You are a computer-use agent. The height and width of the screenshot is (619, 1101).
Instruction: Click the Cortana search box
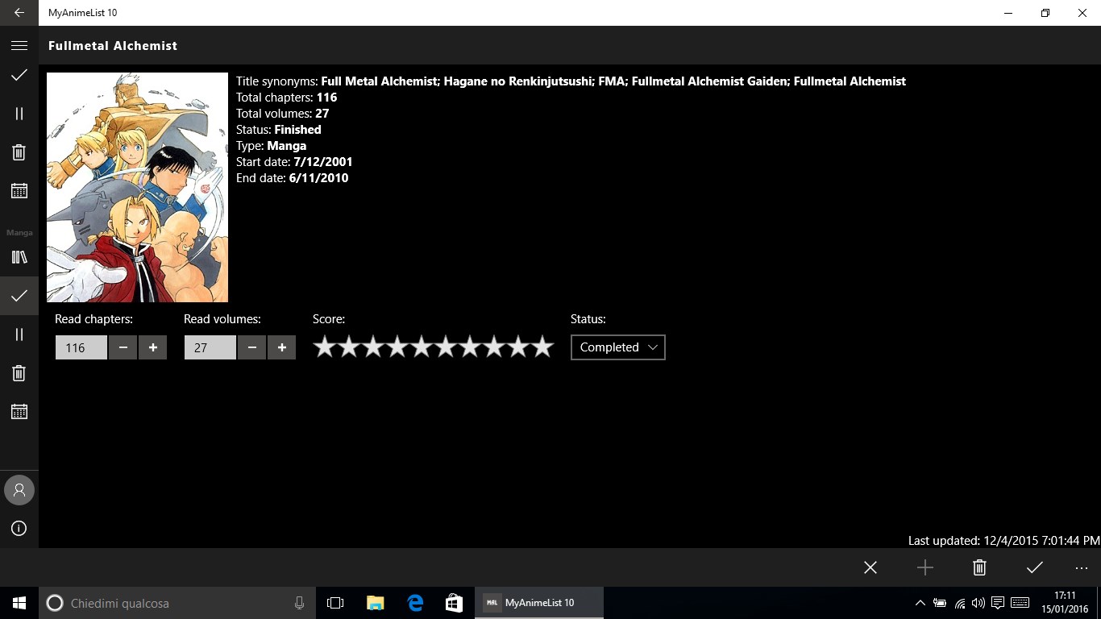click(x=177, y=603)
